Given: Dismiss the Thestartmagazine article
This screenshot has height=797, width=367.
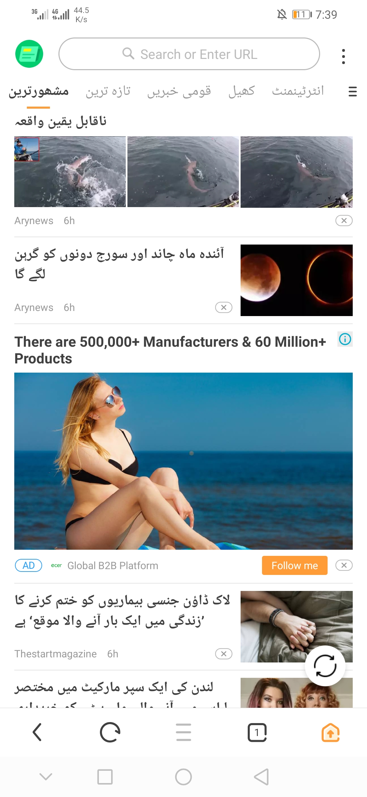Looking at the screenshot, I should [x=224, y=654].
